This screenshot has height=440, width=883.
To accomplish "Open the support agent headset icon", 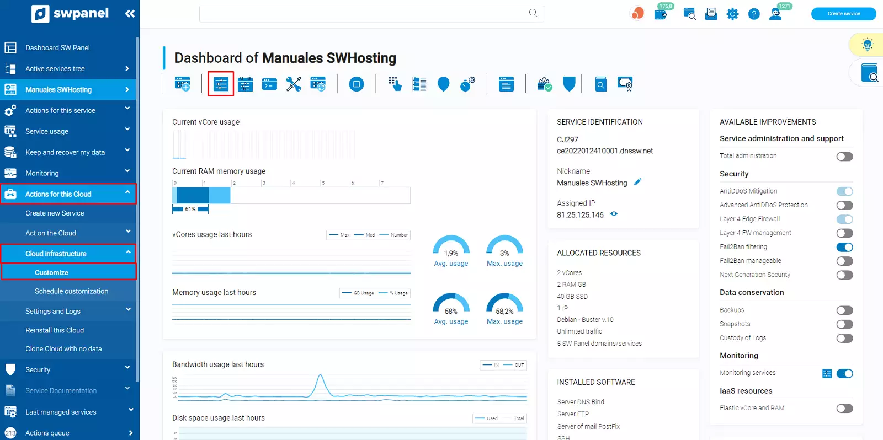I will click(x=775, y=14).
